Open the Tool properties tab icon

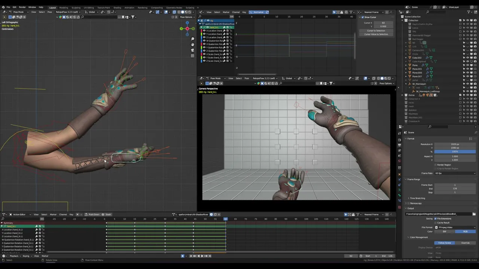pos(400,133)
